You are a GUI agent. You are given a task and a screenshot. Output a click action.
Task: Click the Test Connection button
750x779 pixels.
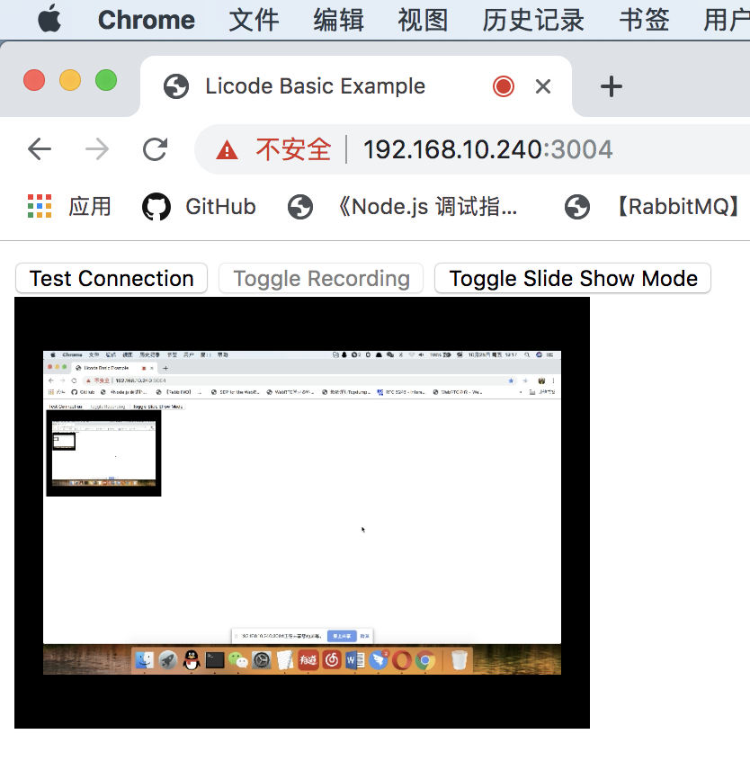[x=112, y=278]
